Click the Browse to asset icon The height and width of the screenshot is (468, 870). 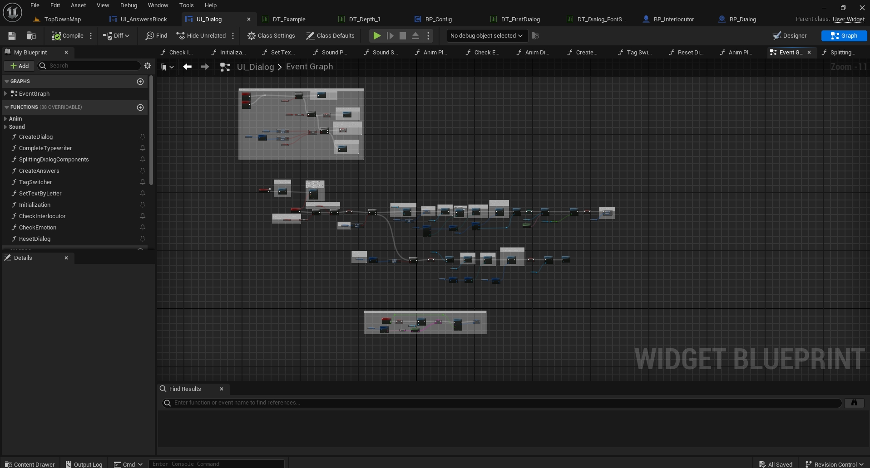coord(31,36)
